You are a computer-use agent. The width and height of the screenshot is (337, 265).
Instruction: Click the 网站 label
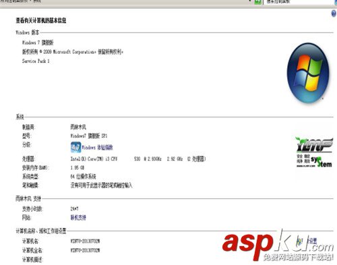26,218
